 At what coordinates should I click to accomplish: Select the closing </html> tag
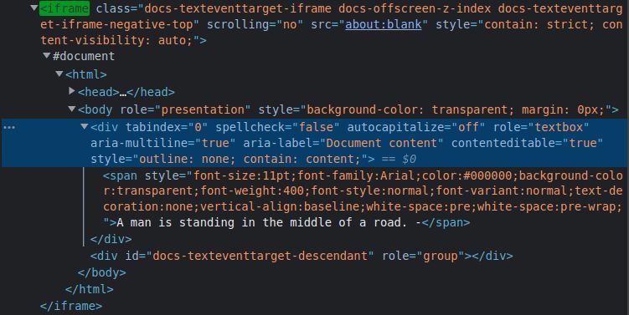[x=89, y=289]
